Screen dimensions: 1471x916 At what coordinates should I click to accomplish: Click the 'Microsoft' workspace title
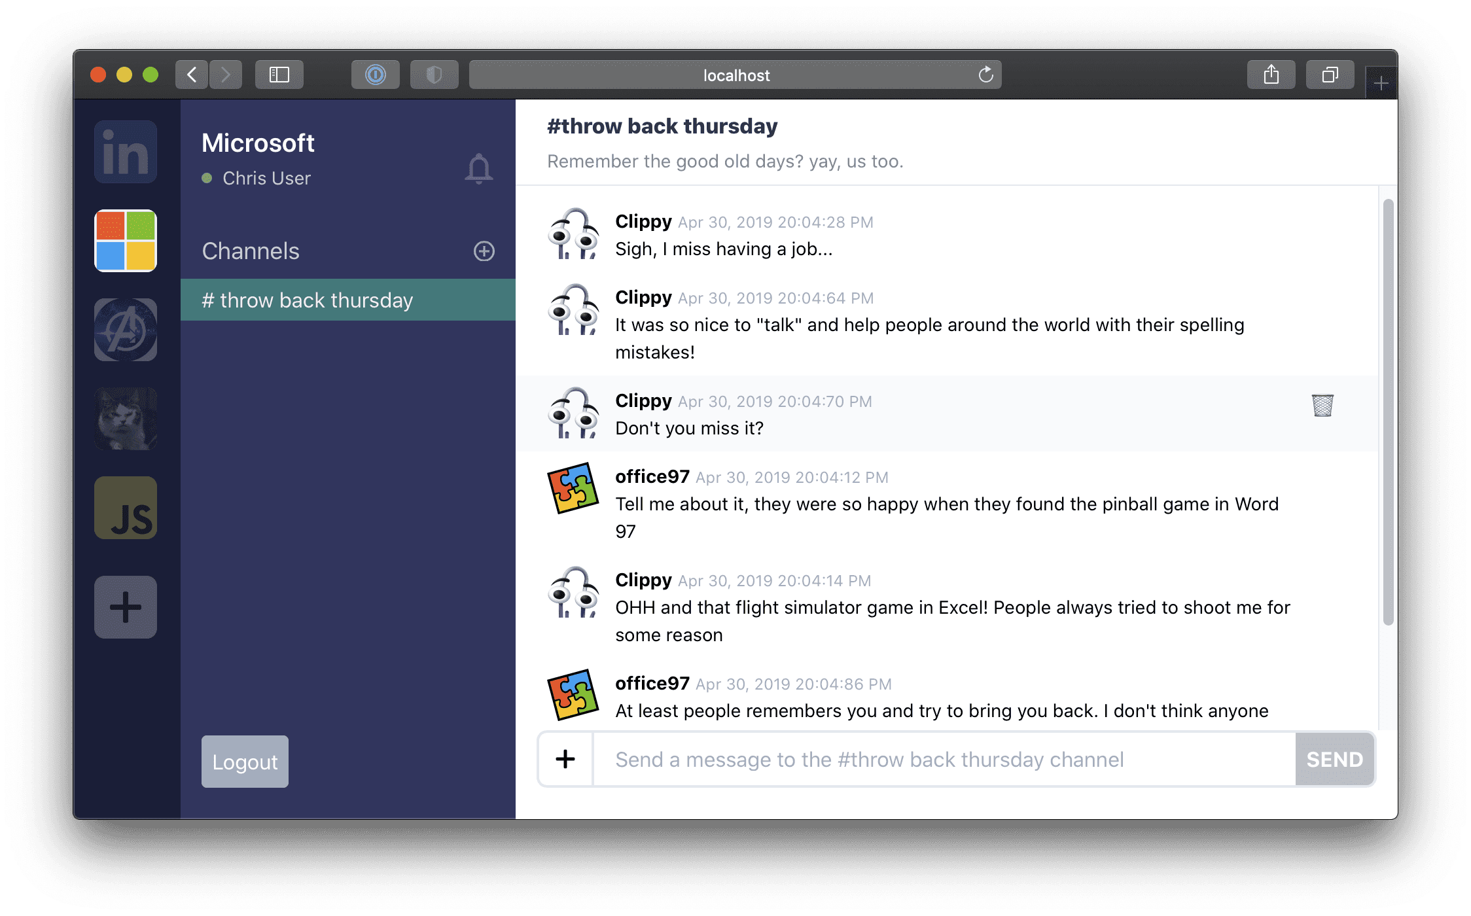pos(258,143)
